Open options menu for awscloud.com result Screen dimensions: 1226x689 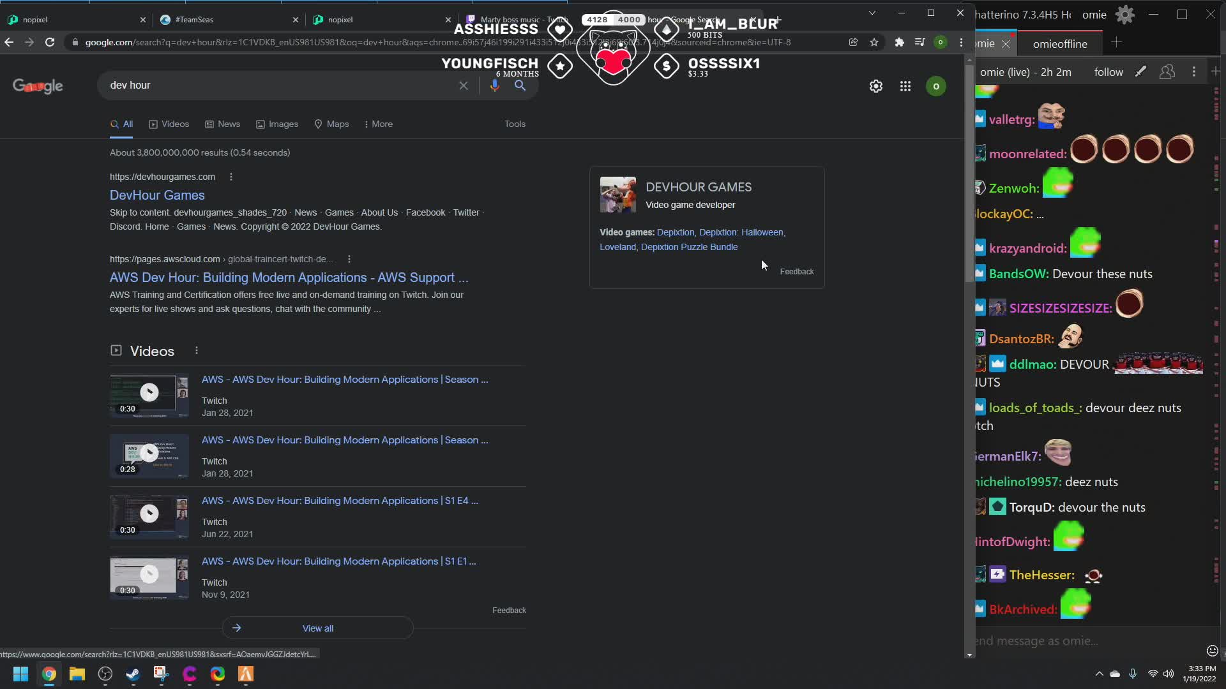[x=349, y=259]
